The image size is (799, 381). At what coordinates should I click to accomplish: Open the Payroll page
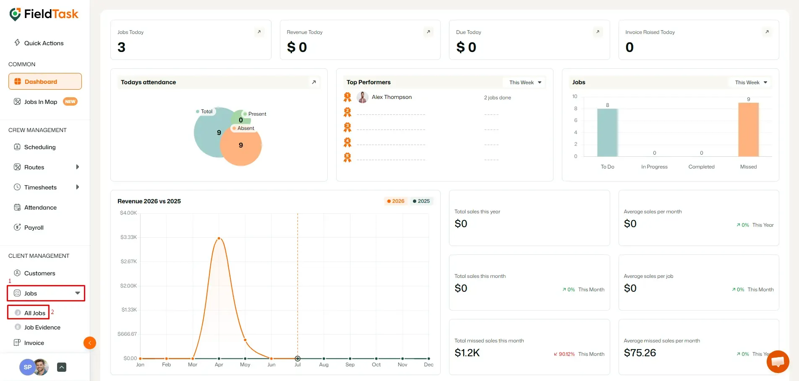(34, 228)
